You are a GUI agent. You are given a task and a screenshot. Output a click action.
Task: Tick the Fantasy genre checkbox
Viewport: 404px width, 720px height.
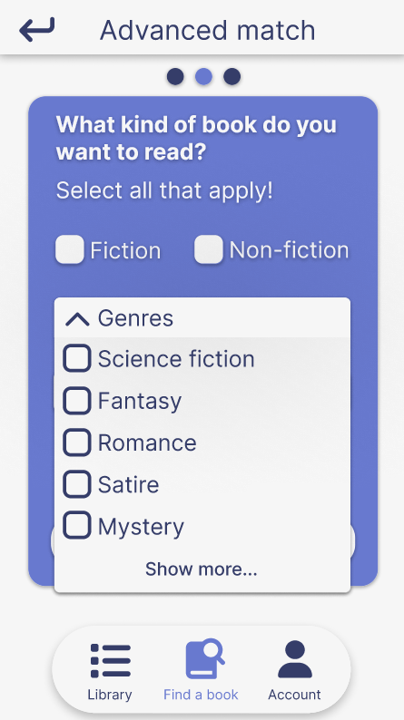(x=77, y=401)
